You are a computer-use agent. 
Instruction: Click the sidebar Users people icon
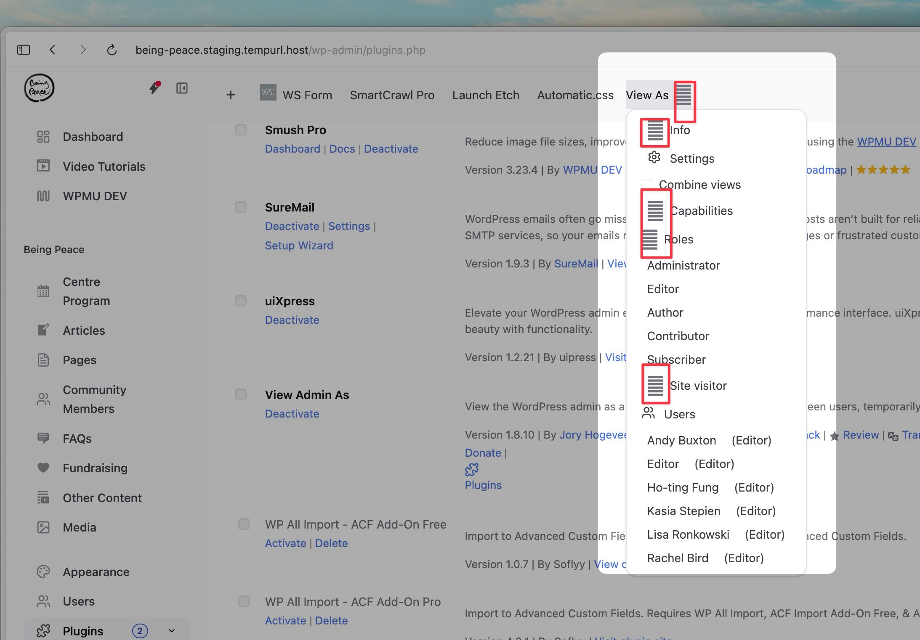point(43,601)
